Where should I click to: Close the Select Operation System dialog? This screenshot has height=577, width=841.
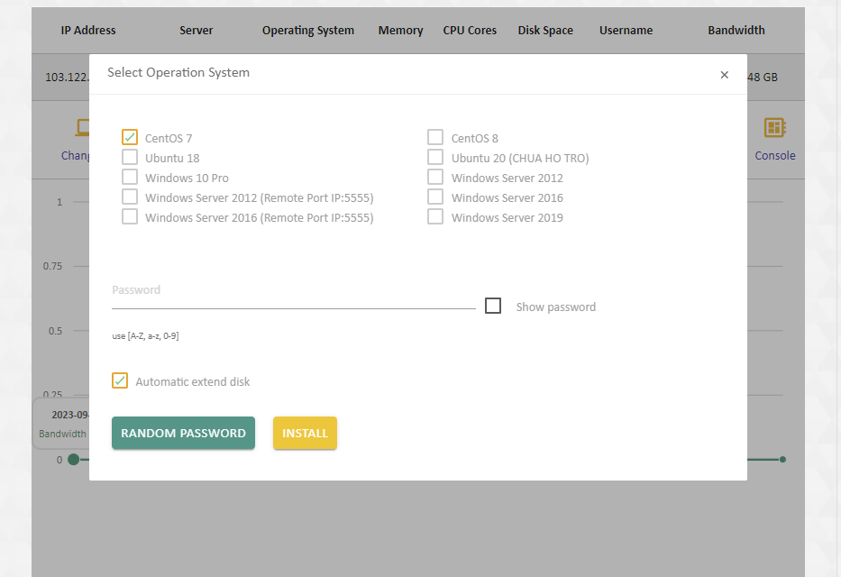[x=724, y=75]
